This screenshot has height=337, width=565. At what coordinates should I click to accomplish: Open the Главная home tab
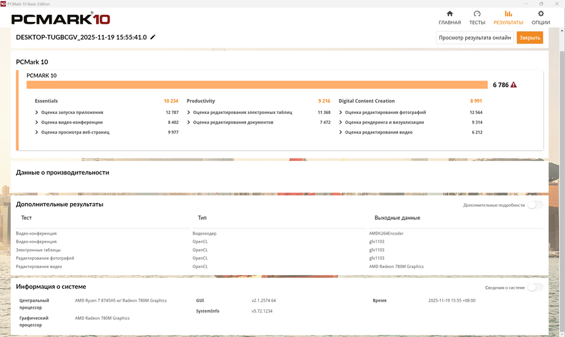pyautogui.click(x=449, y=17)
